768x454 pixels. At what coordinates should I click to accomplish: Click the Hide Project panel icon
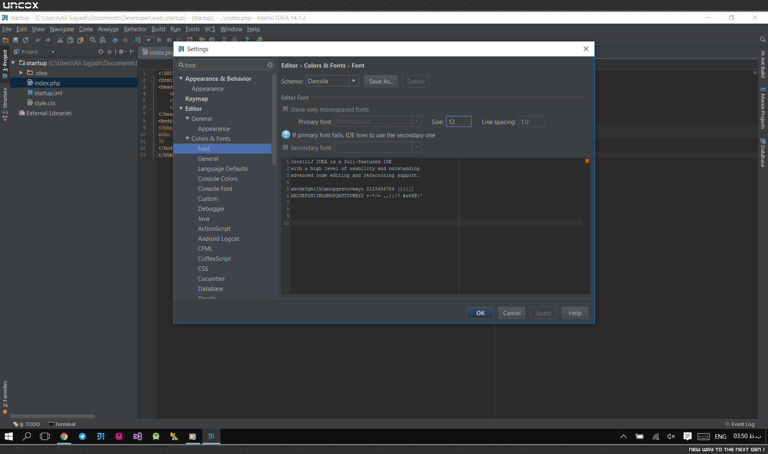(132, 52)
